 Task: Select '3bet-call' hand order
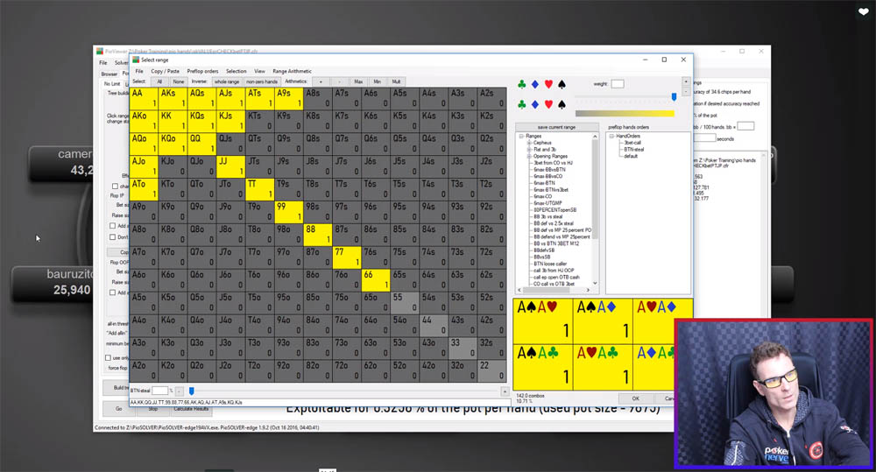pos(632,143)
